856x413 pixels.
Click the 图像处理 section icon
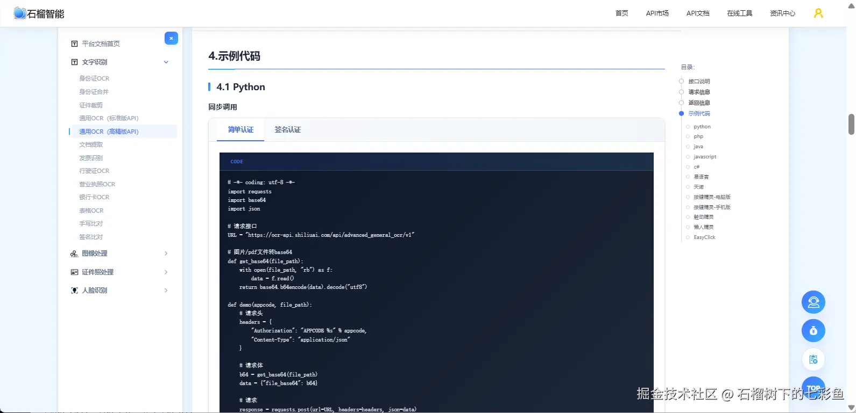pyautogui.click(x=74, y=253)
